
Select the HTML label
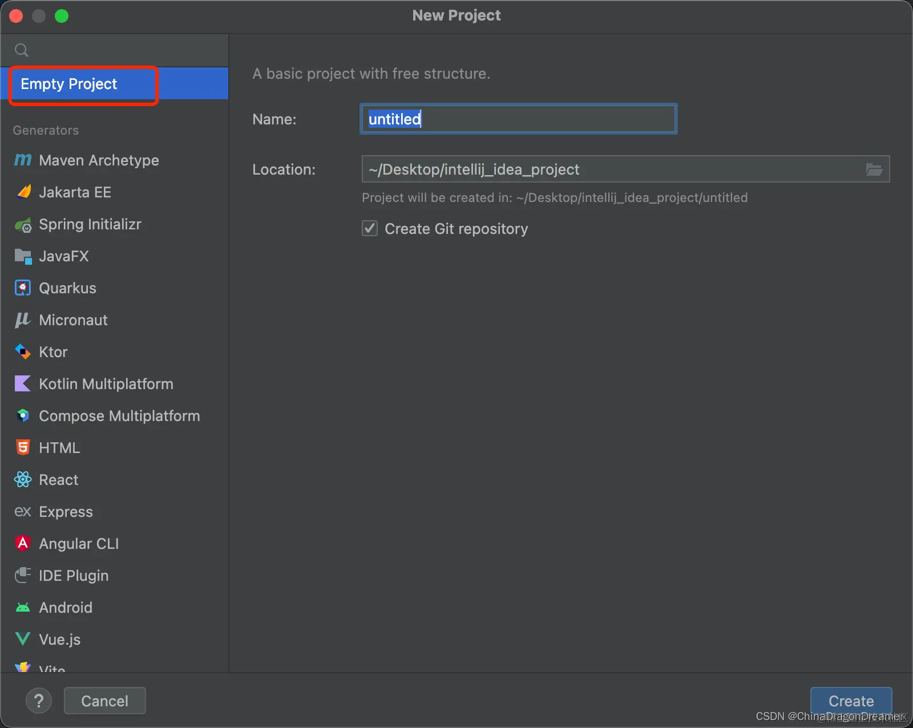[x=59, y=448]
